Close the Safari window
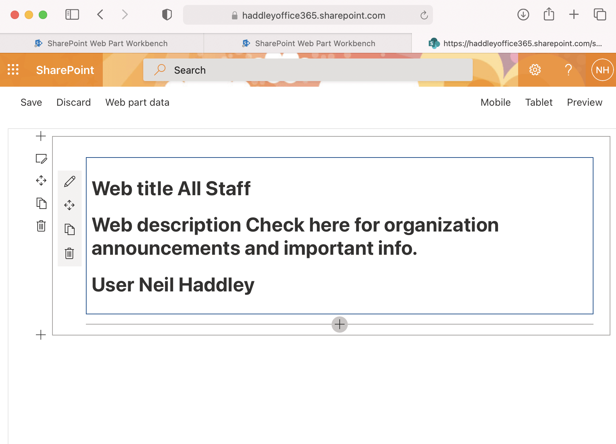616x444 pixels. click(x=15, y=15)
